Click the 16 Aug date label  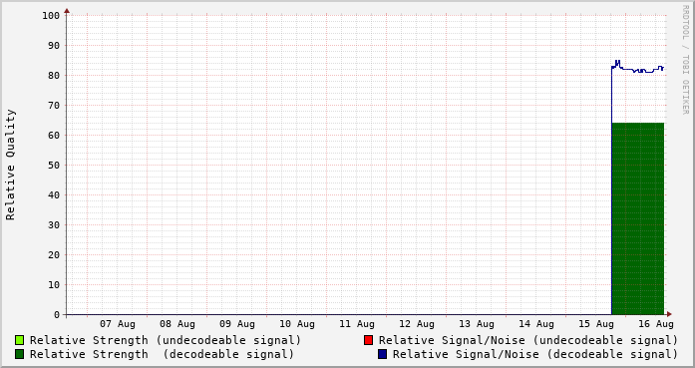click(x=655, y=324)
